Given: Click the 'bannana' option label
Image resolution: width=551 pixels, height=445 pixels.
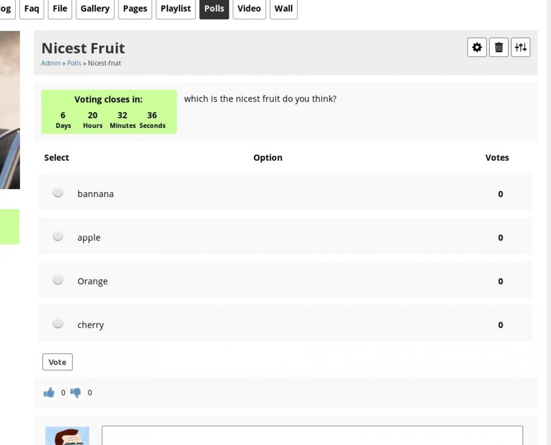Looking at the screenshot, I should (x=96, y=194).
